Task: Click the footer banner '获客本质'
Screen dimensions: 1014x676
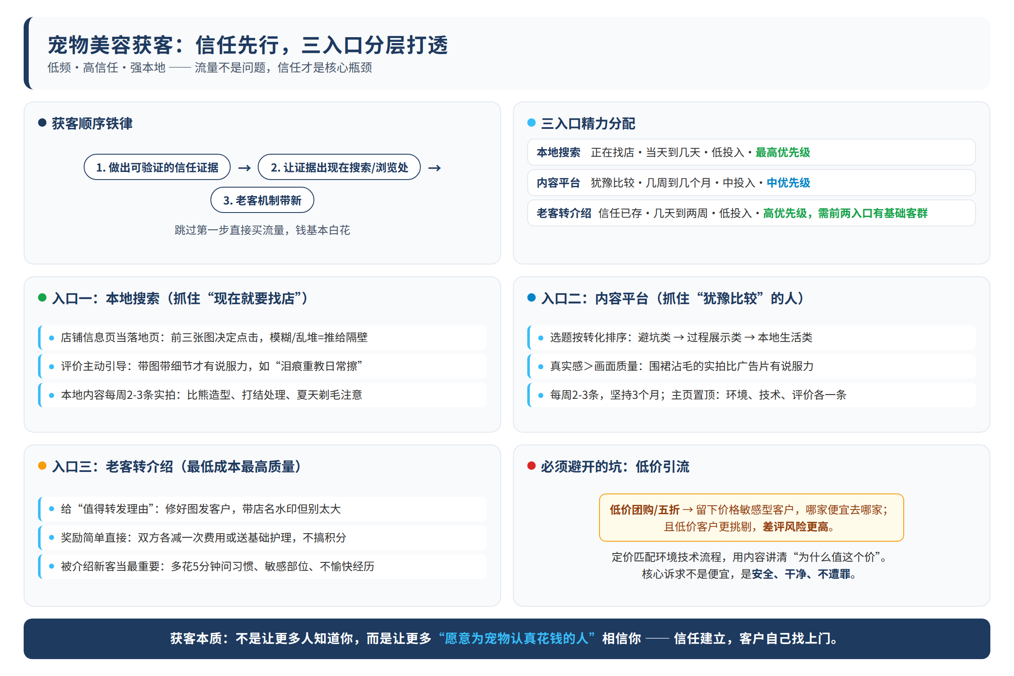Action: coord(507,639)
